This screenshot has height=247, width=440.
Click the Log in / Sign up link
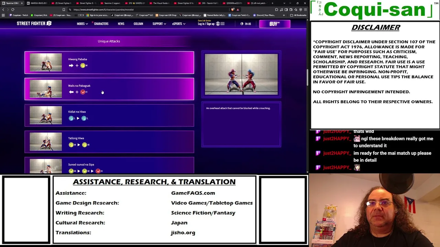point(206,24)
